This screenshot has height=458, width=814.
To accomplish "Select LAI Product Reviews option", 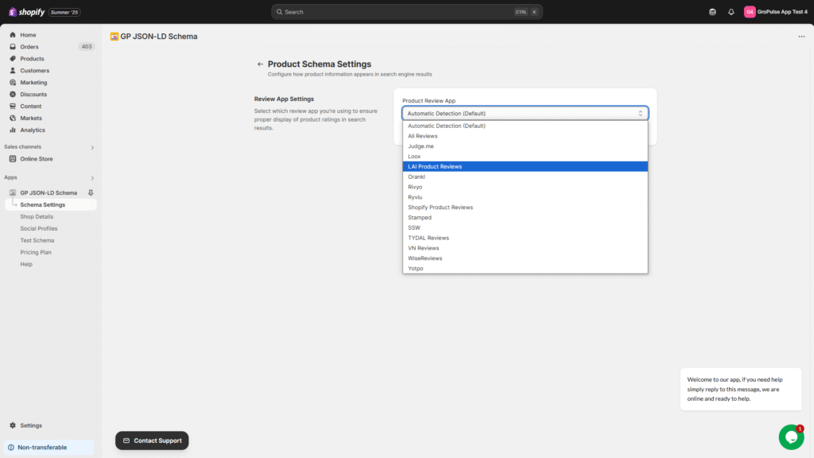I will pos(525,167).
